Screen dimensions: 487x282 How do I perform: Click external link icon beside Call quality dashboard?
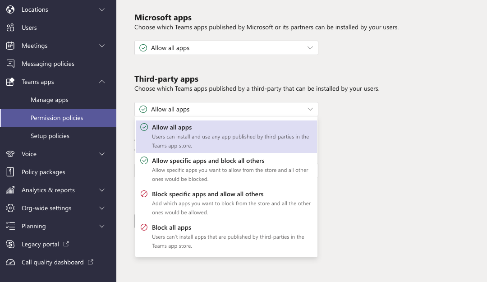coord(90,262)
